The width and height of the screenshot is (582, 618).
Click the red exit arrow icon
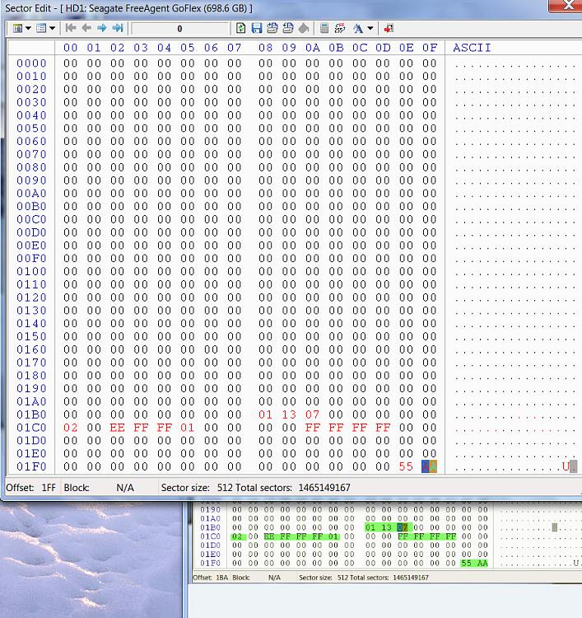[x=389, y=28]
